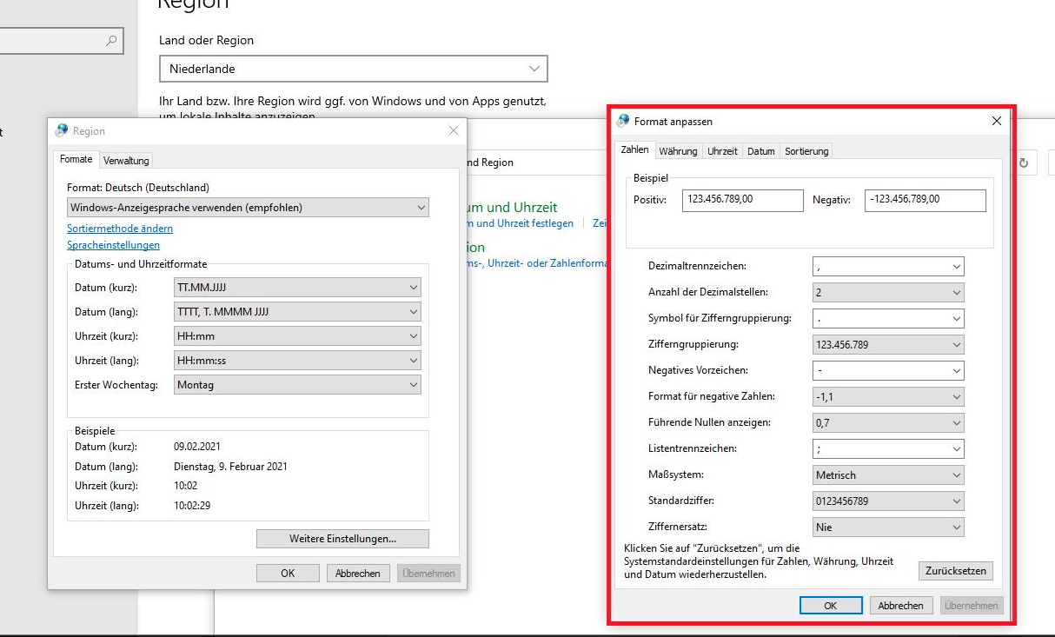
Task: Open the Maßsystem dropdown
Action: point(888,475)
